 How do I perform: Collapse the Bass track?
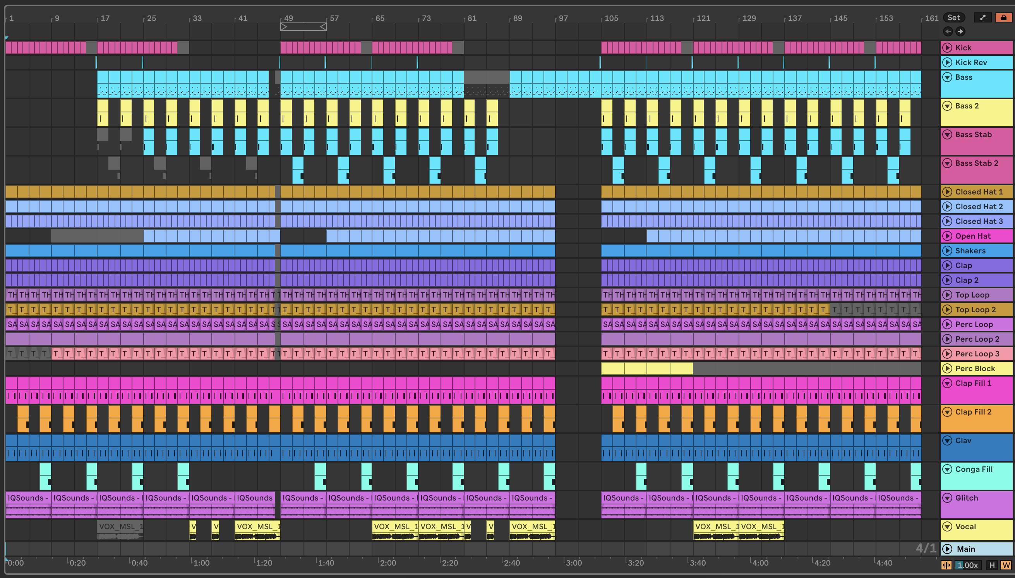947,77
